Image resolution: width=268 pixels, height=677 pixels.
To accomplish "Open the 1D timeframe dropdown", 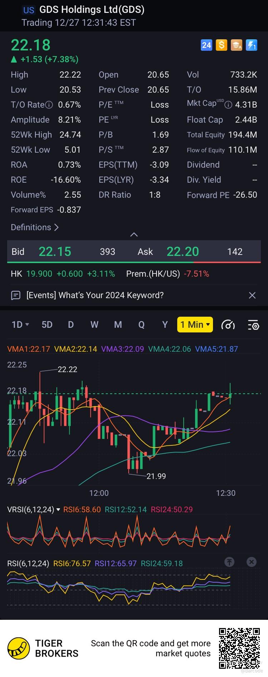I will [20, 325].
